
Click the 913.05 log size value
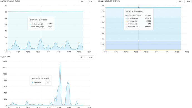click(149, 21)
